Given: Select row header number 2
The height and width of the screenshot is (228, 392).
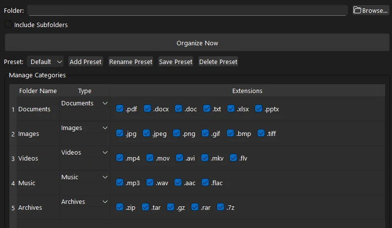Looking at the screenshot, I should [13, 134].
